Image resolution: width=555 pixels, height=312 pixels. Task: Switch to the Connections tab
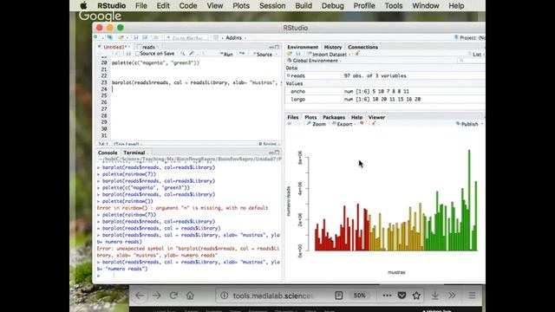[x=362, y=47]
